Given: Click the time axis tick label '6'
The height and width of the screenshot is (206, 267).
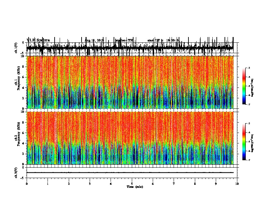Looking at the screenshot, I should [153, 183].
